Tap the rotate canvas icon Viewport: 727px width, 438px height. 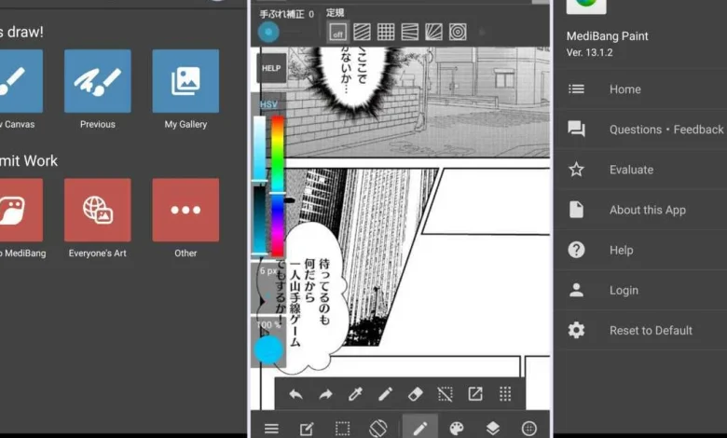377,428
